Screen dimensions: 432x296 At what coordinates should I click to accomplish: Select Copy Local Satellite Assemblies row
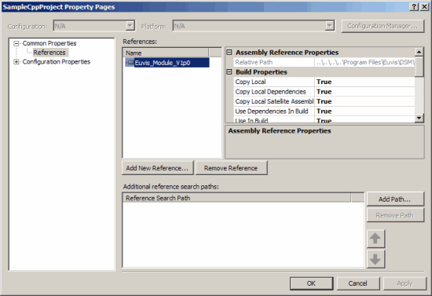pyautogui.click(x=324, y=101)
